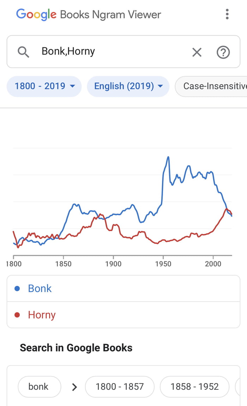Toggle visibility of the Horny line via legend
The height and width of the screenshot is (406, 247).
[42, 315]
